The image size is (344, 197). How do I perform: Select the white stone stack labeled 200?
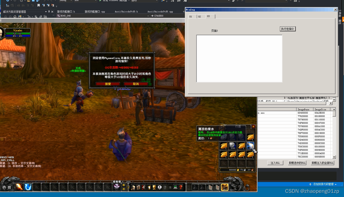tap(233, 145)
